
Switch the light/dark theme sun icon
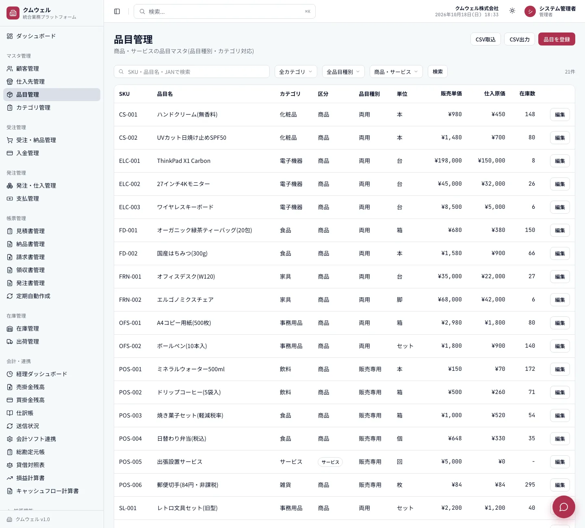click(512, 11)
